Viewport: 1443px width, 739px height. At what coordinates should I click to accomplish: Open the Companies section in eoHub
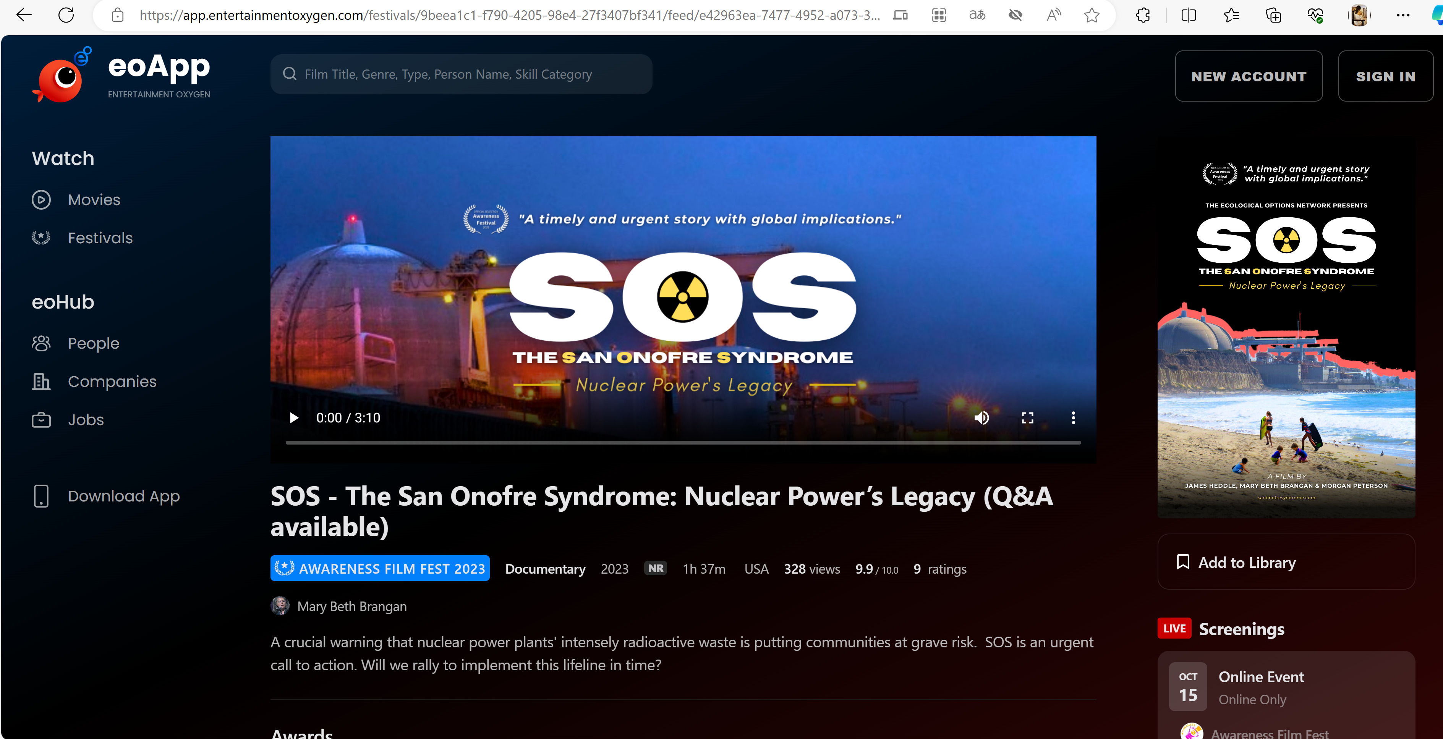click(112, 381)
